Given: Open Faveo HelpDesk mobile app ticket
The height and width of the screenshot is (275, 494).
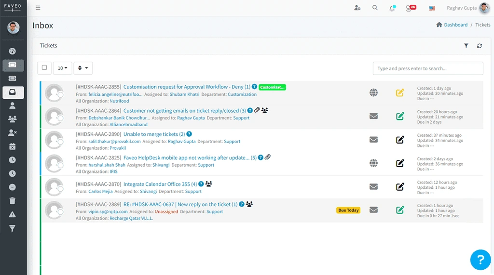Looking at the screenshot, I should tap(190, 158).
